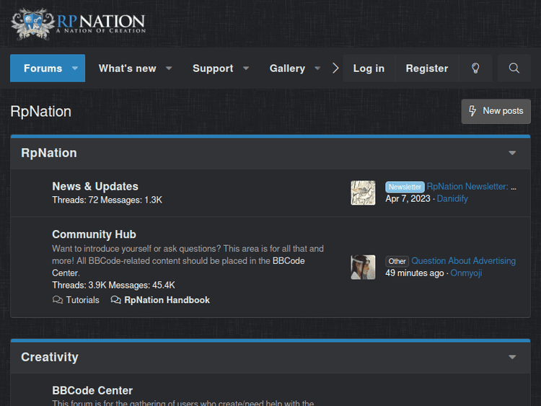Viewport: 541px width, 406px height.
Task: Collapse the Creativity category section
Action: [512, 357]
